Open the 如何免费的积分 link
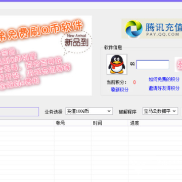 pyautogui.click(x=164, y=79)
